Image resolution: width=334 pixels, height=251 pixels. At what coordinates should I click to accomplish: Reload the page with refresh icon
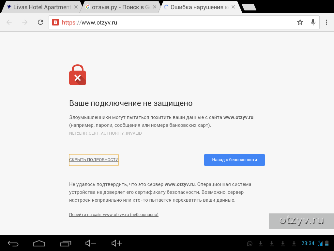[x=40, y=22]
